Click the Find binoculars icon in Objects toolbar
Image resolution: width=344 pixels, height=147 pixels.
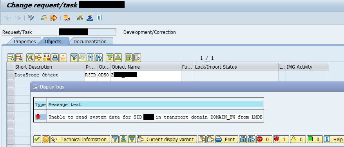pyautogui.click(x=90, y=58)
